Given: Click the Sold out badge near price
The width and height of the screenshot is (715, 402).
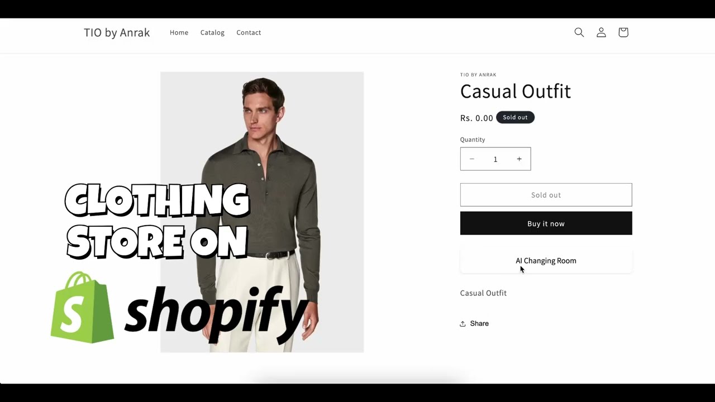Looking at the screenshot, I should (x=515, y=117).
